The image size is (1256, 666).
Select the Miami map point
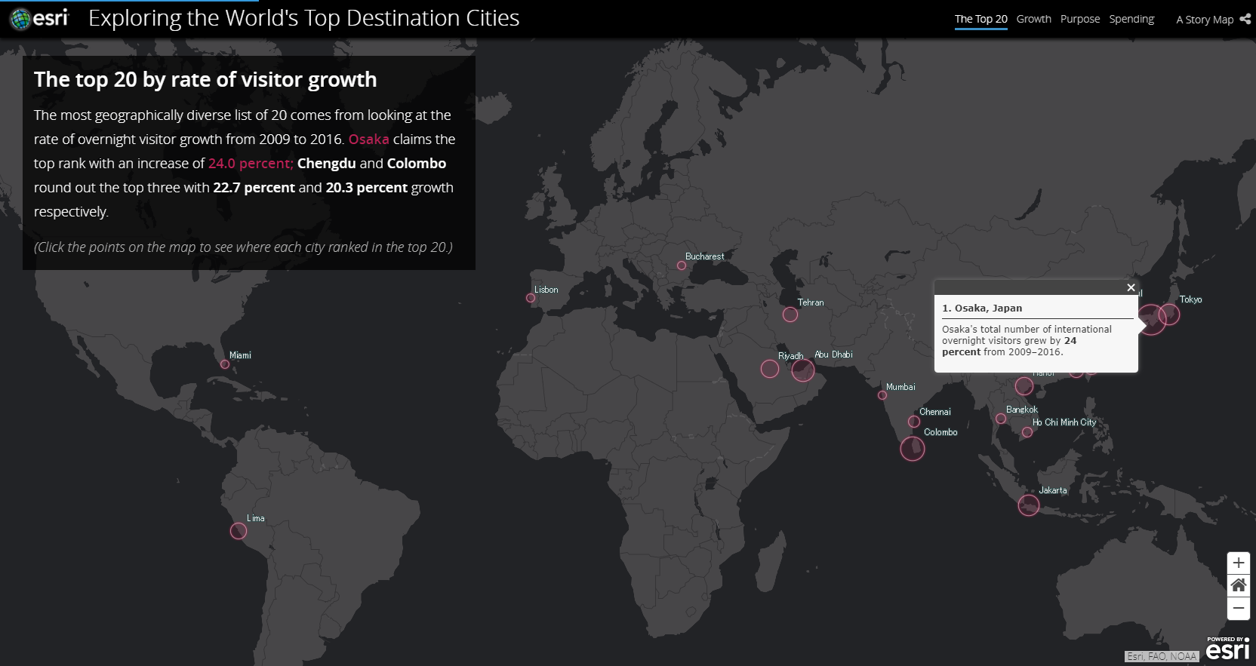[x=225, y=364]
